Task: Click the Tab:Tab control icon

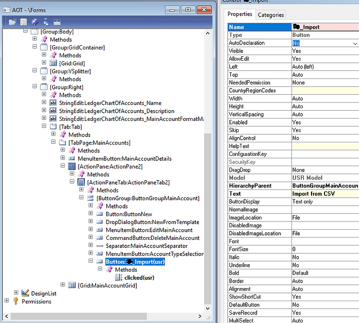Action: [x=53, y=127]
